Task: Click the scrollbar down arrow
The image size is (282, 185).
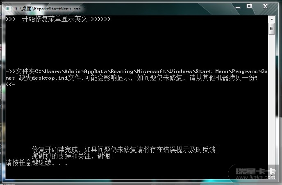Action: tap(272, 175)
